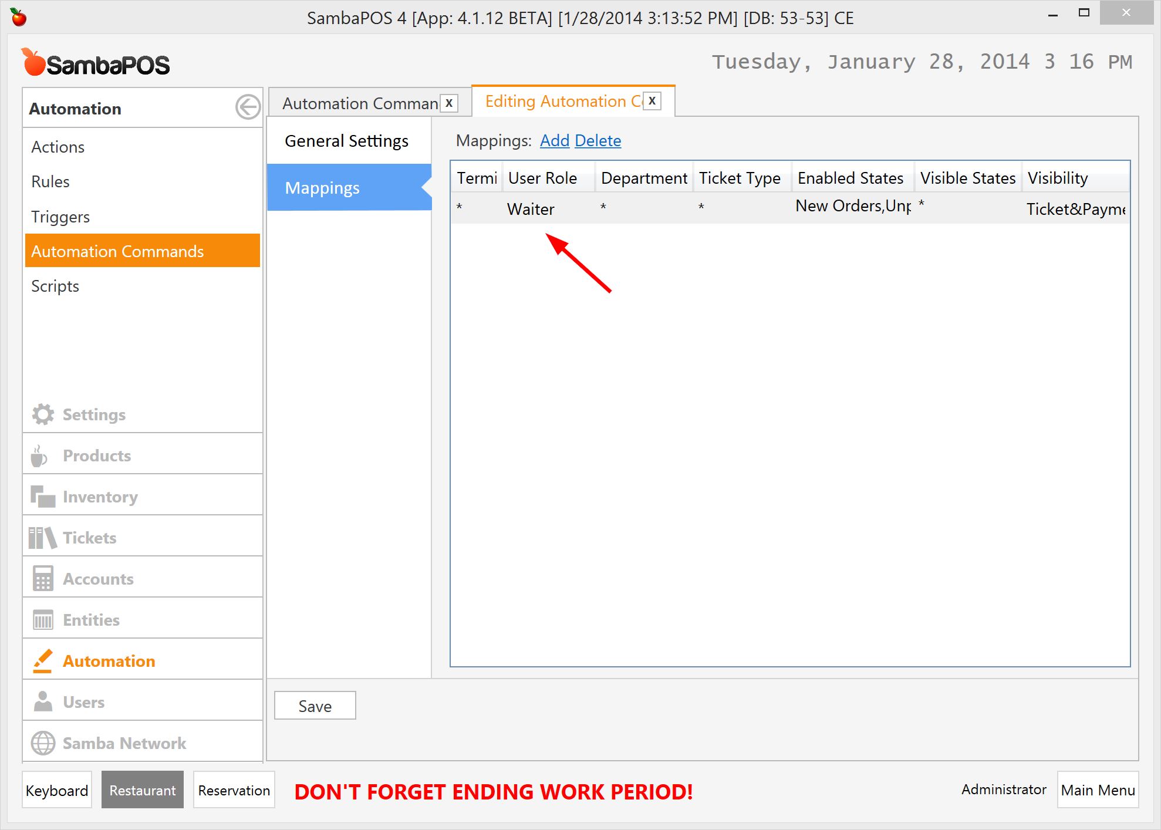Select the Automation pencil icon
The image size is (1161, 830).
42,660
